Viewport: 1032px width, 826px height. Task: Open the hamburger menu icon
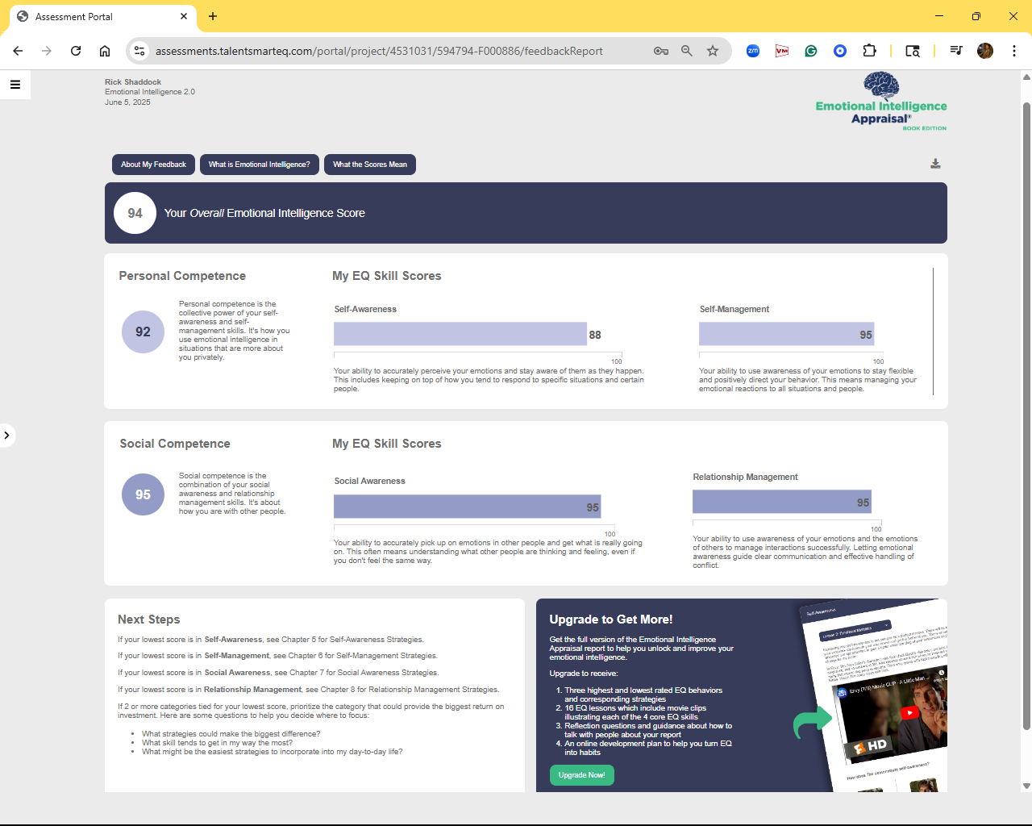click(x=15, y=84)
